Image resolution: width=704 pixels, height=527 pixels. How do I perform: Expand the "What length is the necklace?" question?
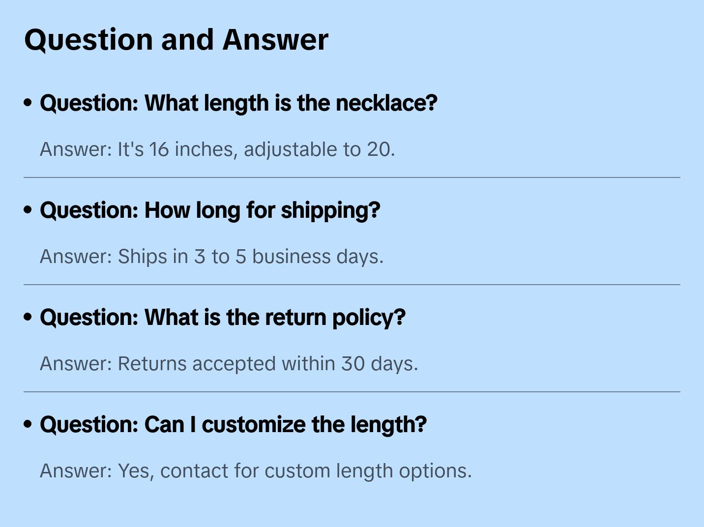point(238,103)
